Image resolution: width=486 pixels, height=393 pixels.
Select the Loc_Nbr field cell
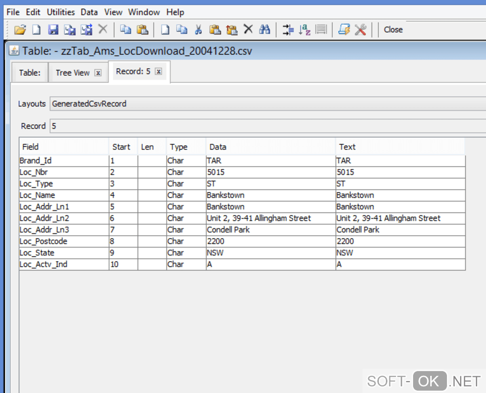(x=64, y=172)
